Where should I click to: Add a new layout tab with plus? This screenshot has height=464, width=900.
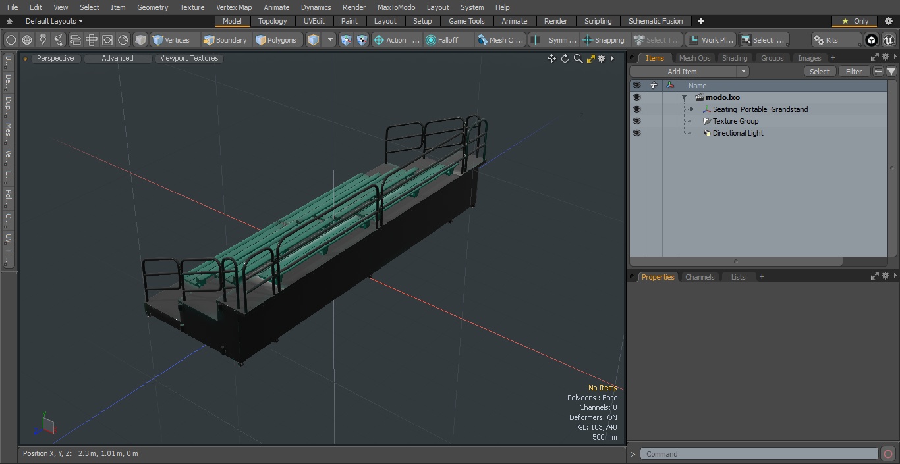pyautogui.click(x=700, y=21)
